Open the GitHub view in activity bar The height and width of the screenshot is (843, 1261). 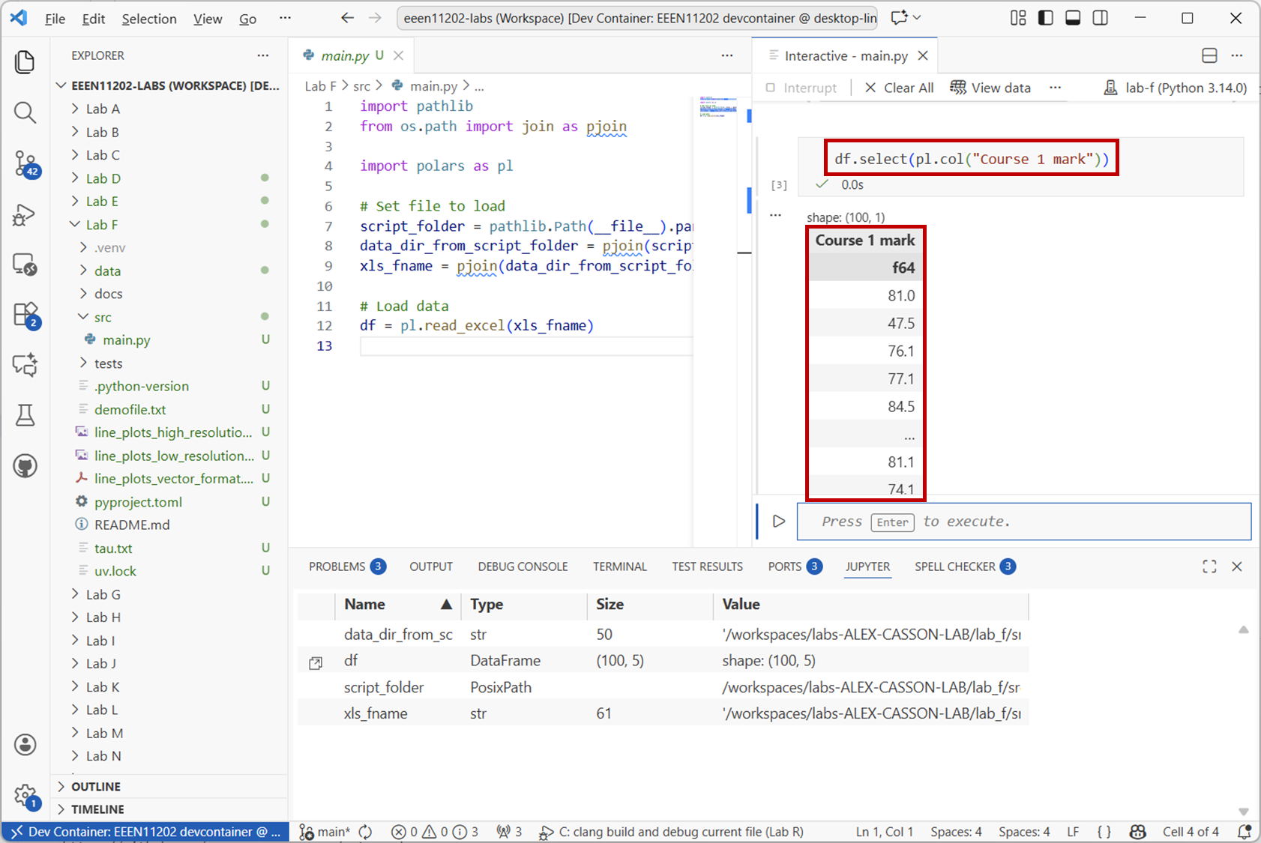click(25, 466)
